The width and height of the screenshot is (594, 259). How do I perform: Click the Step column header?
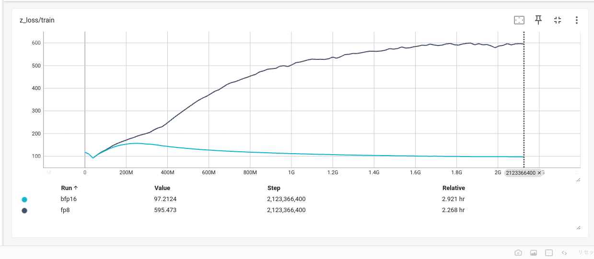[274, 188]
